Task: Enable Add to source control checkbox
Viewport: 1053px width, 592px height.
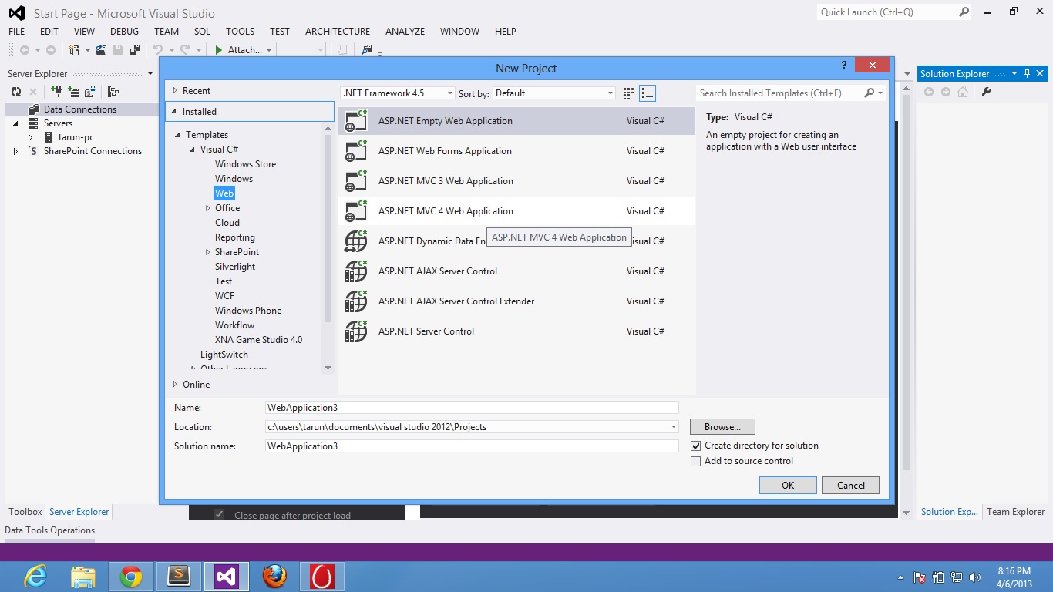Action: click(x=696, y=461)
